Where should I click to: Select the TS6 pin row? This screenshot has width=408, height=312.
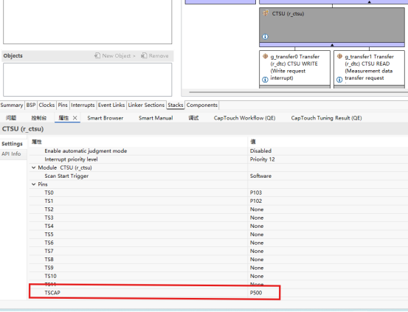coord(218,243)
